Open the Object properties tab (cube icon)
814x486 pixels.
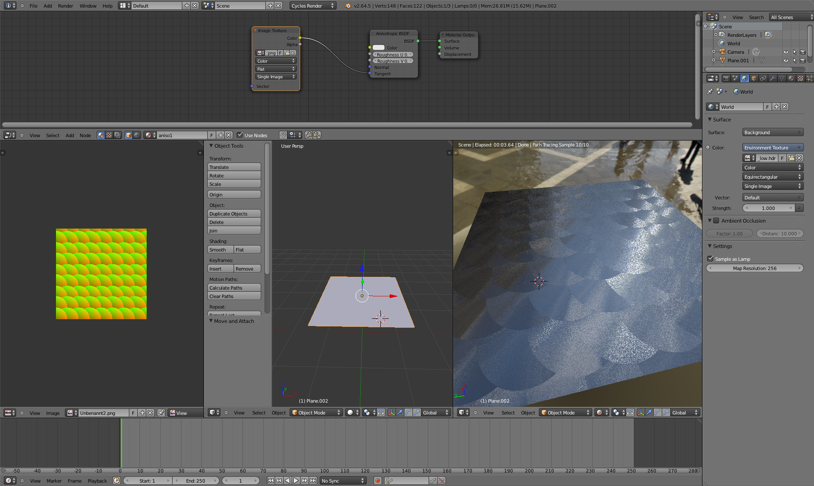point(754,78)
